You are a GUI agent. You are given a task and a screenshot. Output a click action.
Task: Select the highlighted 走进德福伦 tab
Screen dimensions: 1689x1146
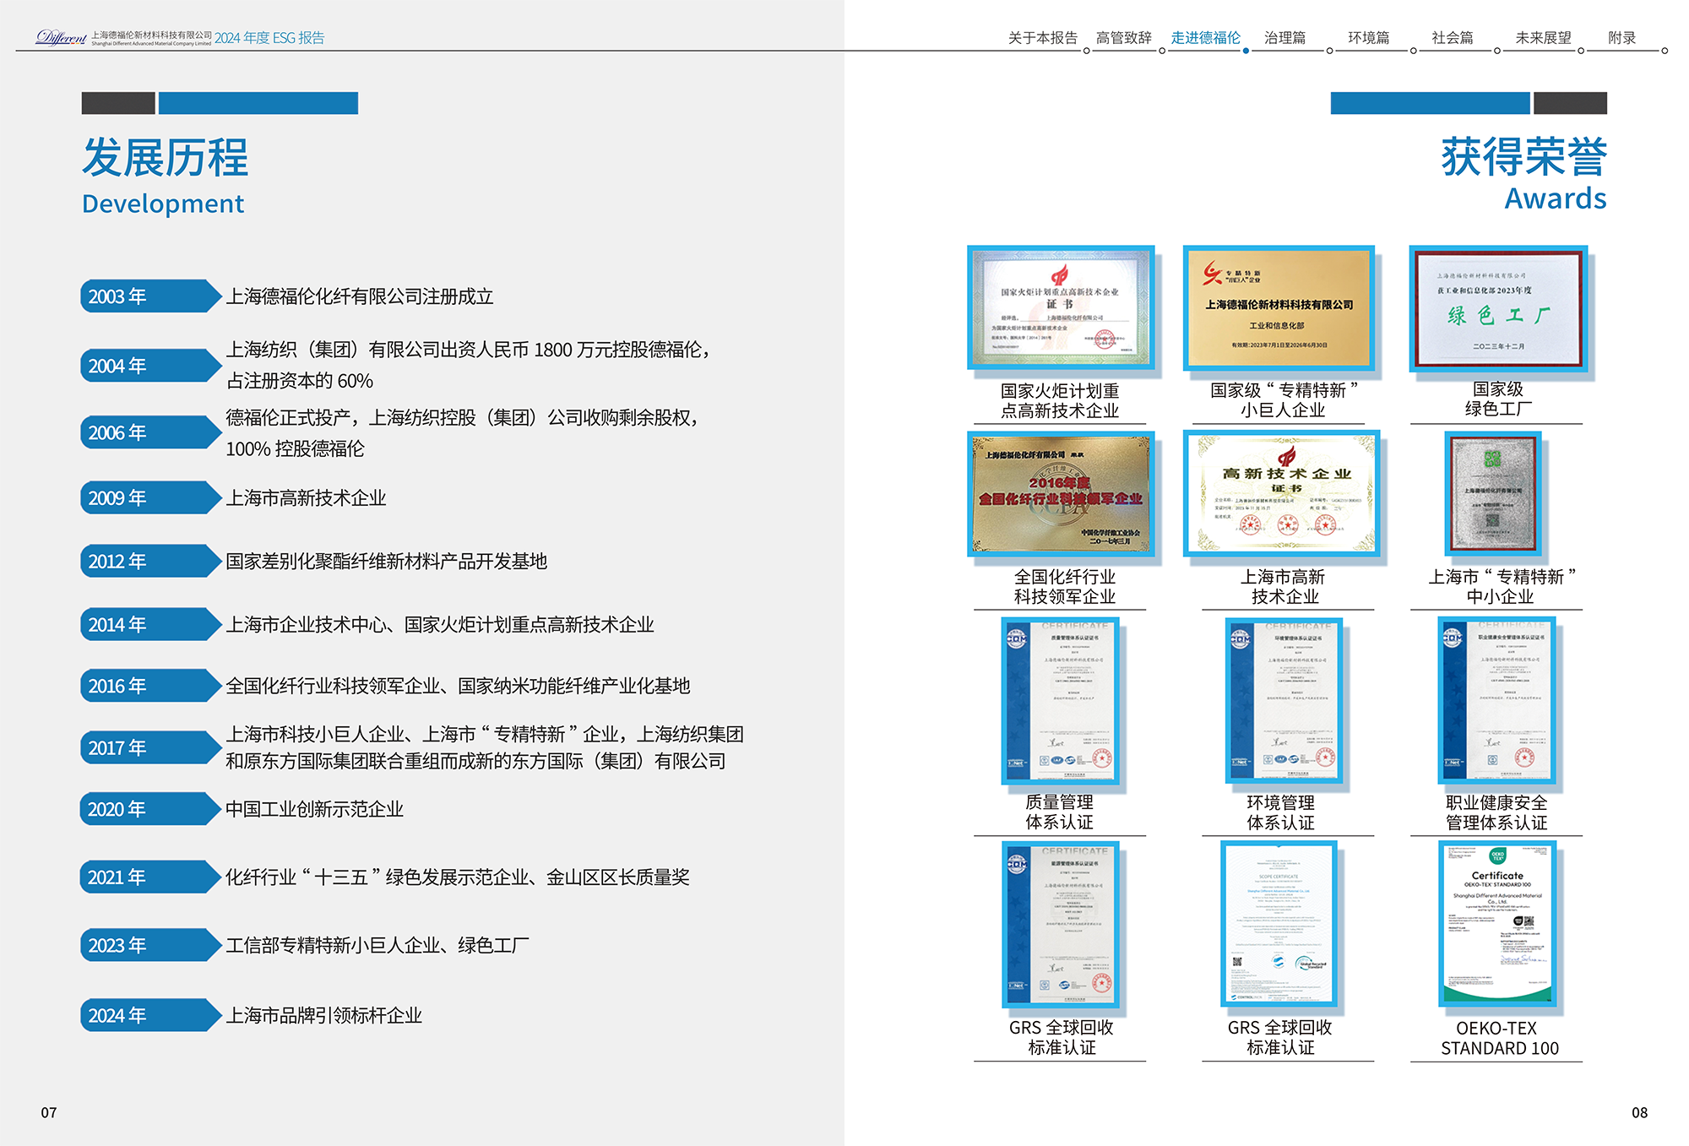(1205, 38)
